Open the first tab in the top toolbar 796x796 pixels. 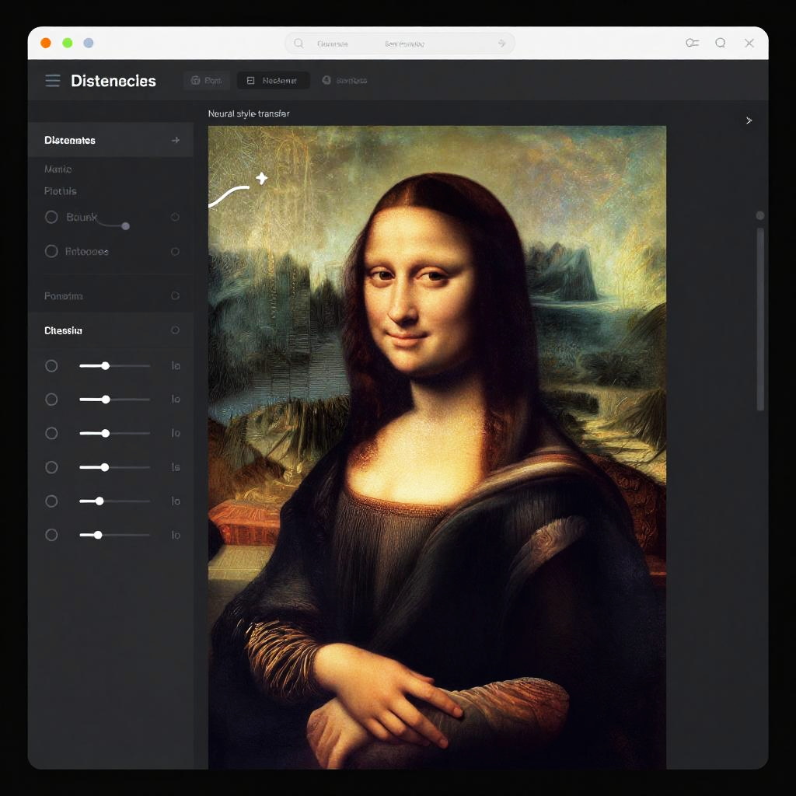click(207, 81)
